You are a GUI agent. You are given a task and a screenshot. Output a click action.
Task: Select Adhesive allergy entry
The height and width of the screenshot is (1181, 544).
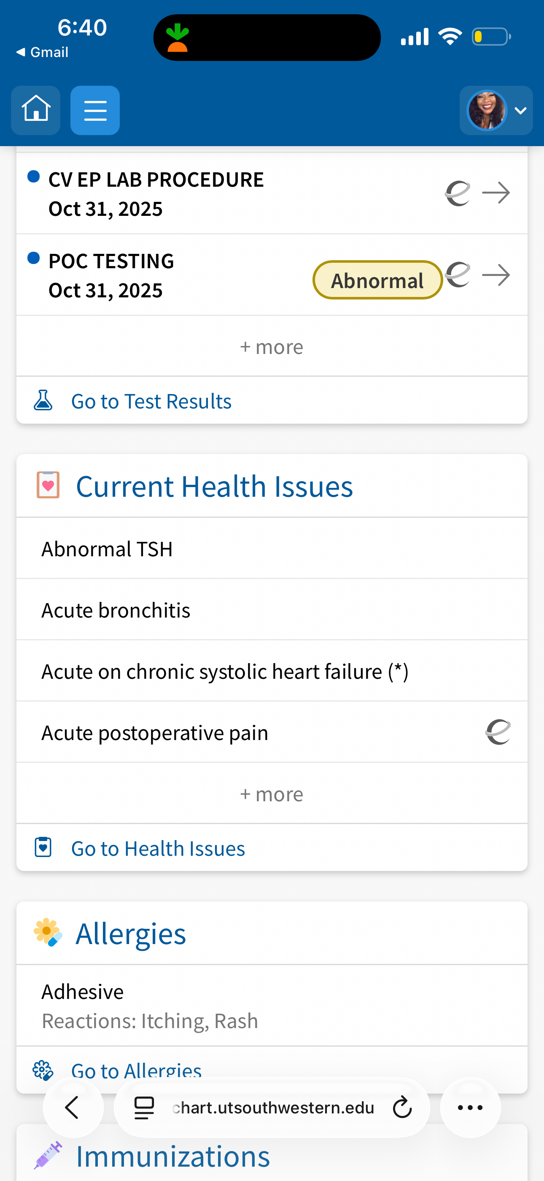click(82, 992)
